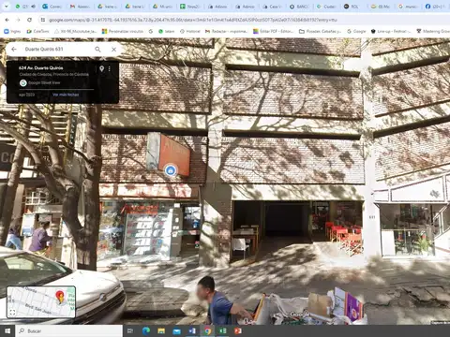The image size is (450, 337).
Task: Open the three-dot menu in address card
Action: click(110, 68)
